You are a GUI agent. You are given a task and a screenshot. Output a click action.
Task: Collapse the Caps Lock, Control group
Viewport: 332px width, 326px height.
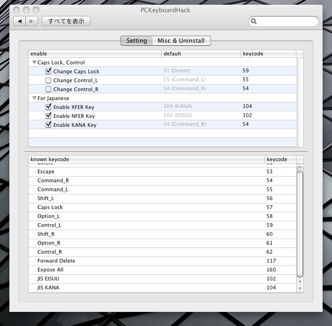click(34, 62)
